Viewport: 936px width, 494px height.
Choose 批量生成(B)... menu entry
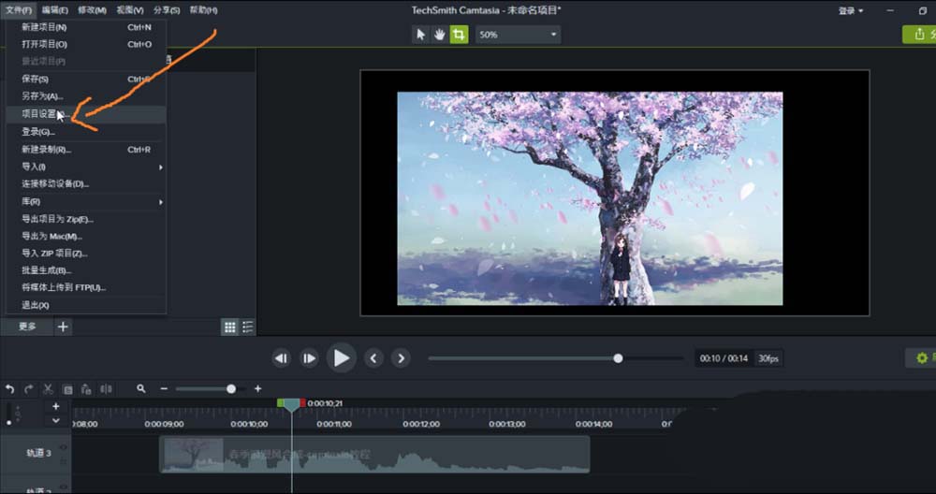(x=86, y=270)
